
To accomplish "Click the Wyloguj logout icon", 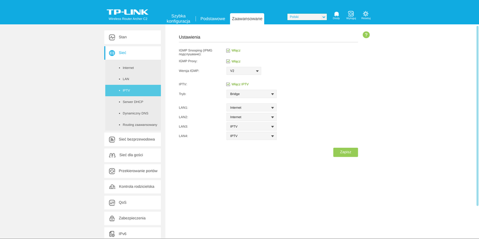I will 351,14.
